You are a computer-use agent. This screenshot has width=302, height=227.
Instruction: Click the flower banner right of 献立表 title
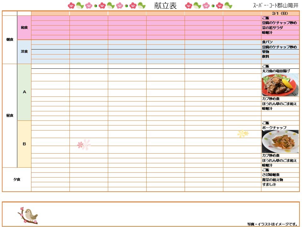click(209, 6)
